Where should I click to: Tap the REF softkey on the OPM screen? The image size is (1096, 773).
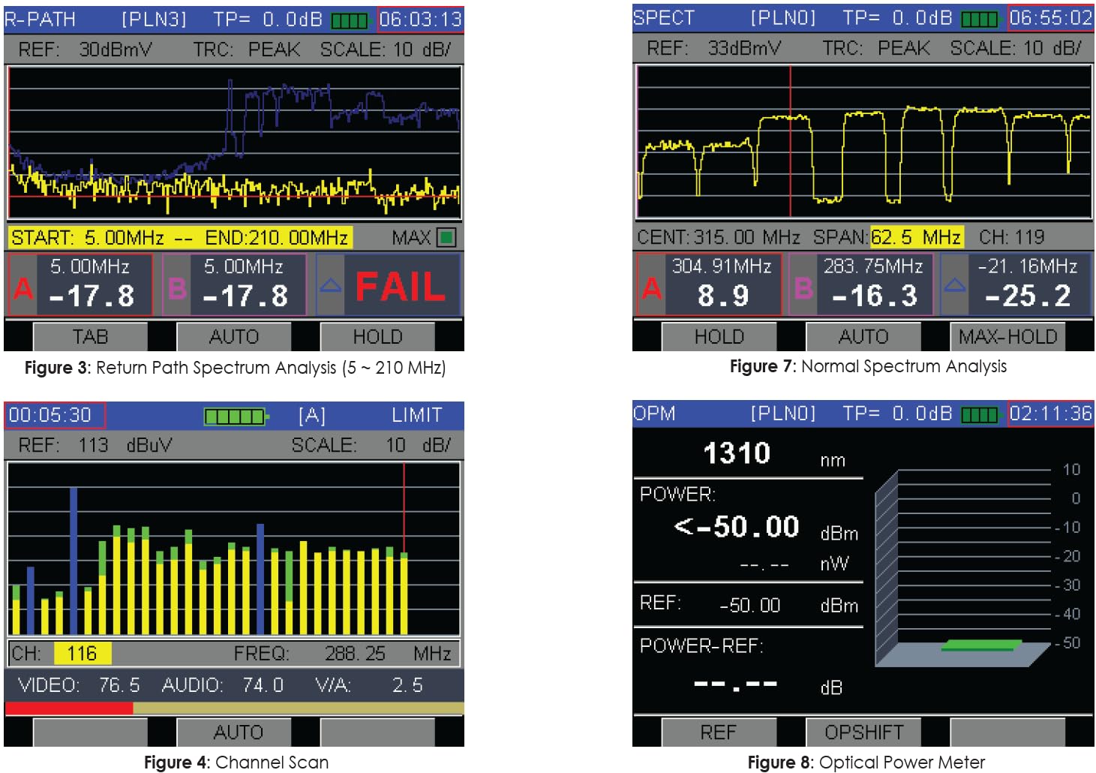coord(719,732)
